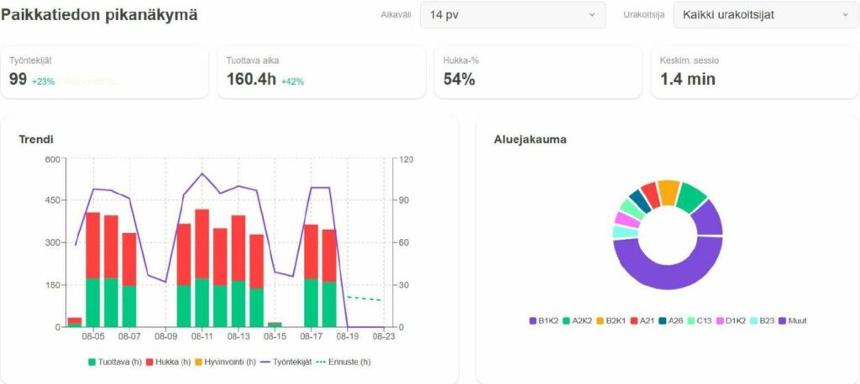860x384 pixels.
Task: Click the Paikkatiedon pikanäkymä heading
Action: tap(99, 15)
